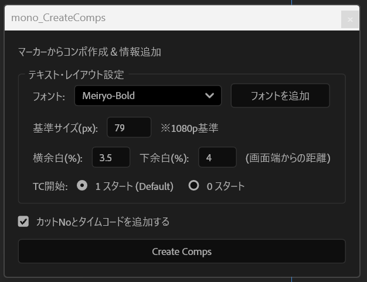Uncheck カットNoとタイムコードを追加する checkbox

coord(23,222)
